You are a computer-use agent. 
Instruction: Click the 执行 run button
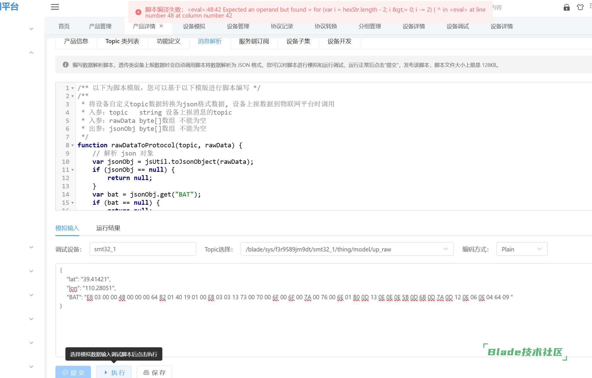click(114, 372)
